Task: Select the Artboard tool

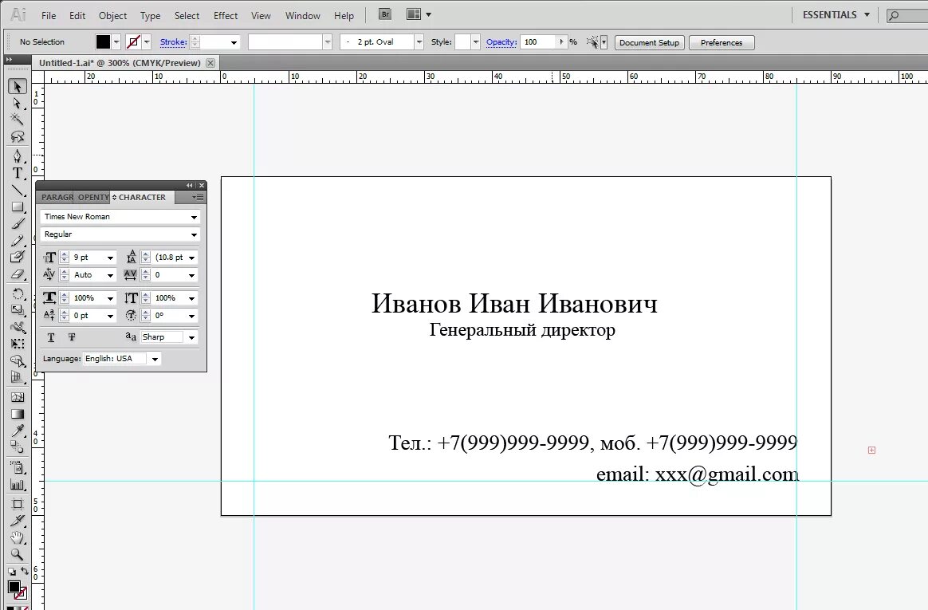Action: [18, 504]
